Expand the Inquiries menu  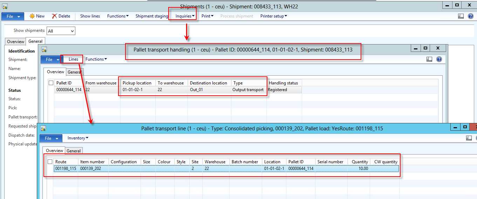pos(185,16)
